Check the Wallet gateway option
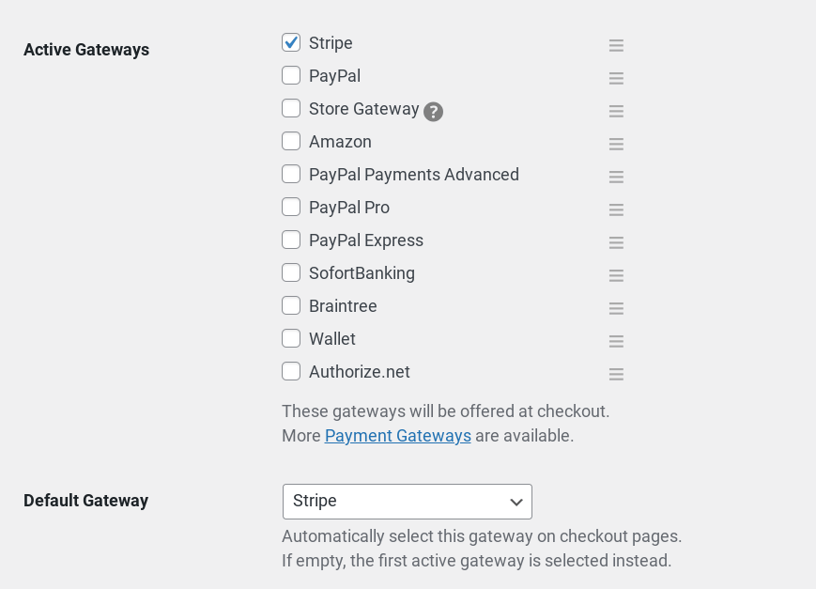The height and width of the screenshot is (589, 816). point(291,338)
